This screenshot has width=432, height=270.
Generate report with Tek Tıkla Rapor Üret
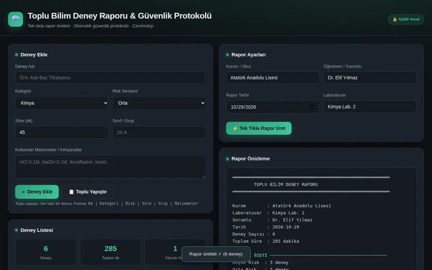(x=259, y=128)
